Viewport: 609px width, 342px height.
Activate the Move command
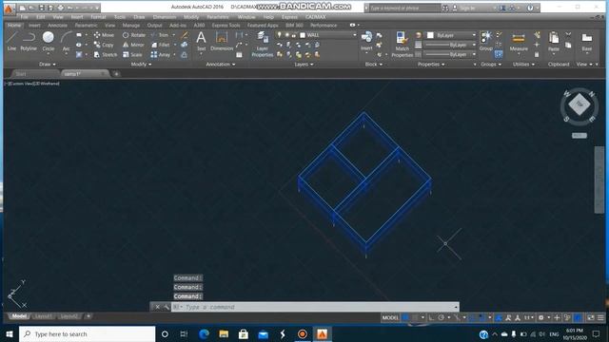click(x=104, y=35)
